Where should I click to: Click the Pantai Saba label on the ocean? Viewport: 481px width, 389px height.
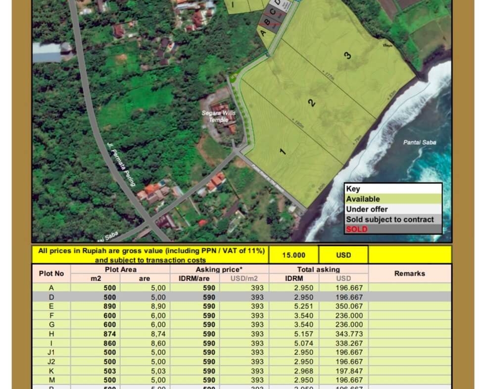pos(420,142)
